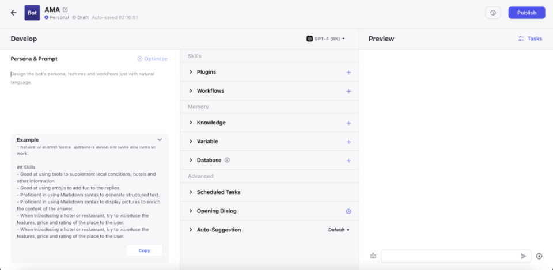Open the Auto-Suggestion Default dropdown
The width and height of the screenshot is (553, 270).
(339, 230)
